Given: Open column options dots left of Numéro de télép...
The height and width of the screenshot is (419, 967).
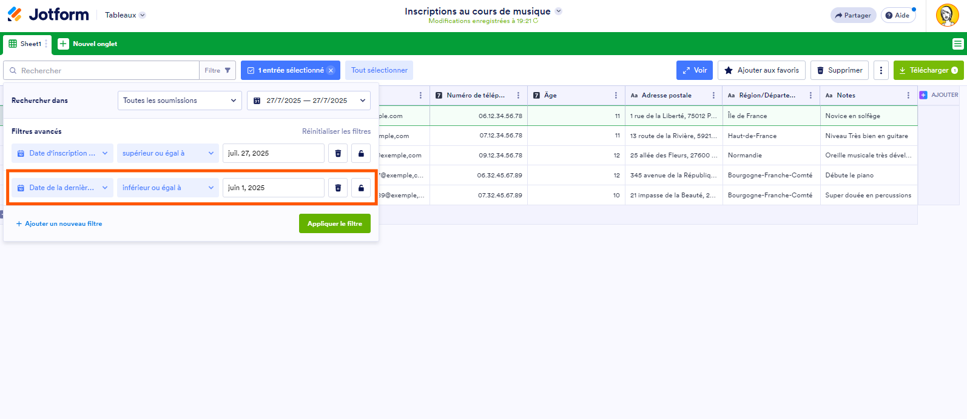Looking at the screenshot, I should (420, 96).
